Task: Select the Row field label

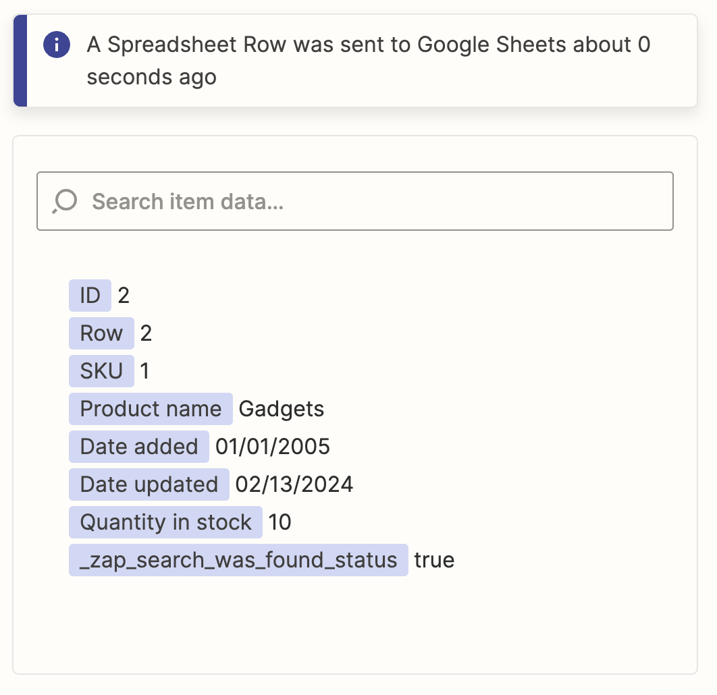Action: 101,333
